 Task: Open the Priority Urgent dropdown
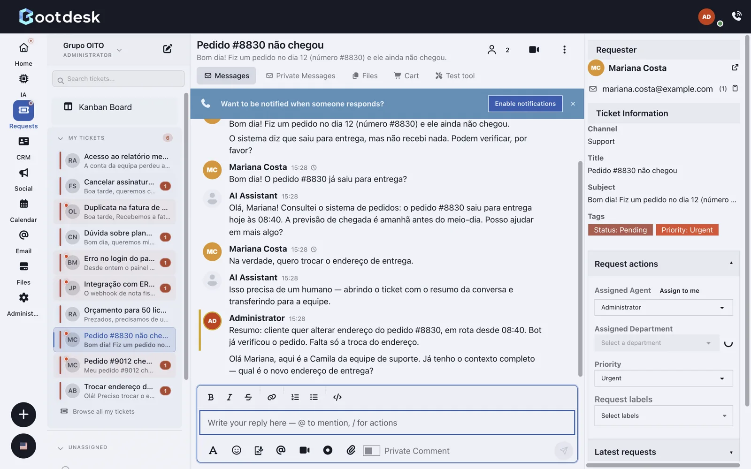pyautogui.click(x=663, y=378)
